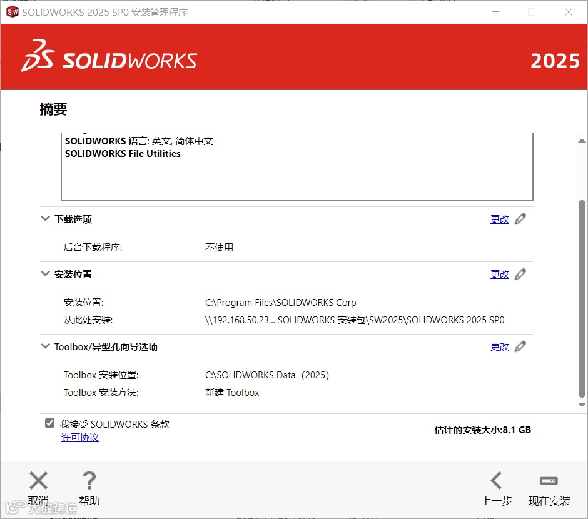Screen dimensions: 588x519
Task: Click 更改 link for 下载选项
Action: [500, 219]
